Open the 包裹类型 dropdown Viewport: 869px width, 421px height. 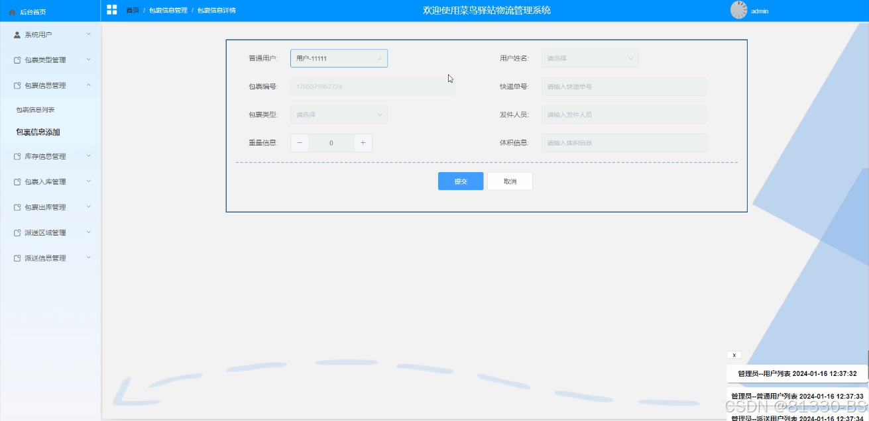point(339,115)
